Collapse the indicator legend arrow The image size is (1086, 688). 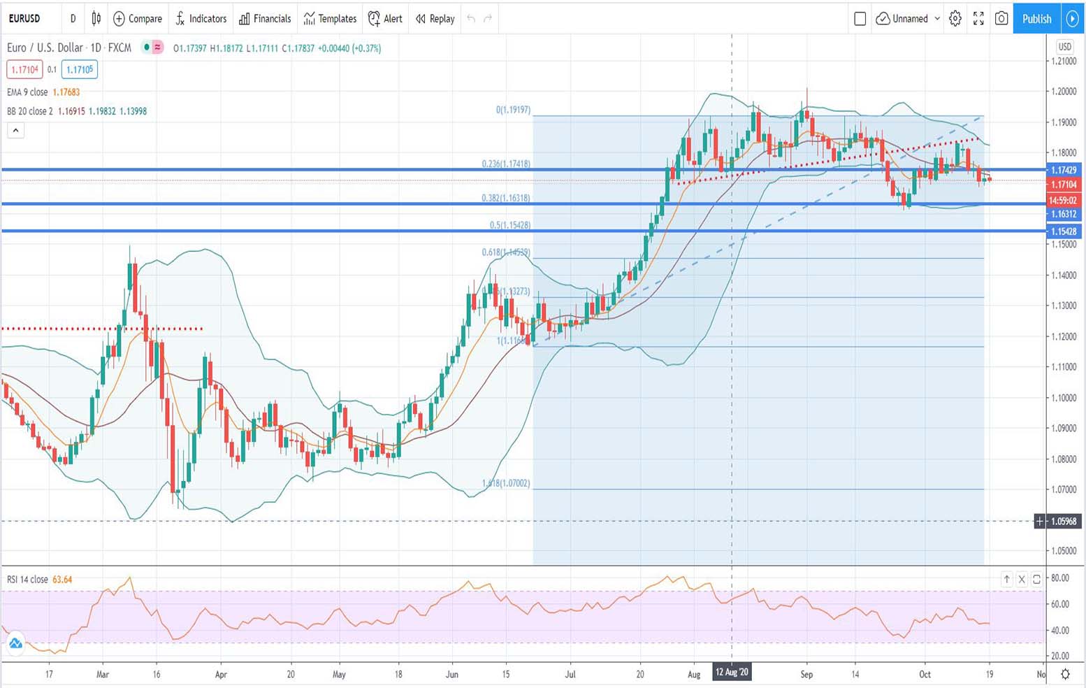(15, 130)
